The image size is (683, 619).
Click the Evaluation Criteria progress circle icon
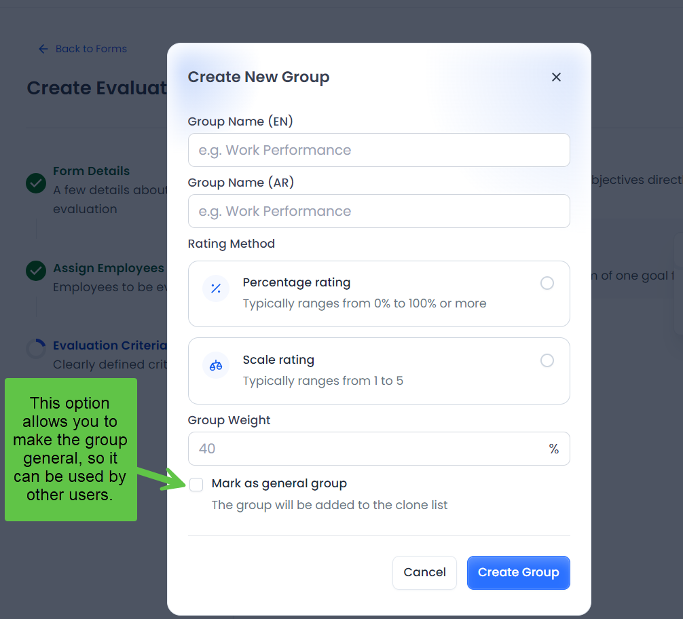(35, 348)
